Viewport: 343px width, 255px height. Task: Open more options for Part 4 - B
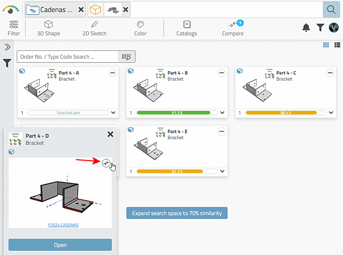[221, 73]
